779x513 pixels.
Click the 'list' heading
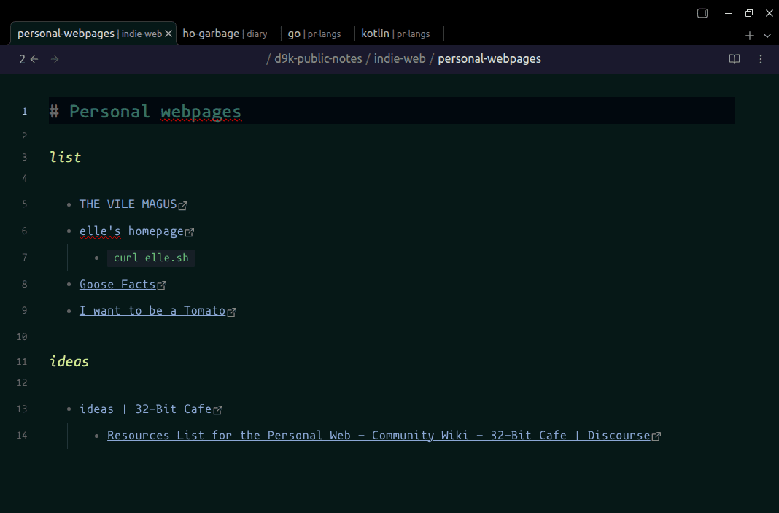[66, 157]
